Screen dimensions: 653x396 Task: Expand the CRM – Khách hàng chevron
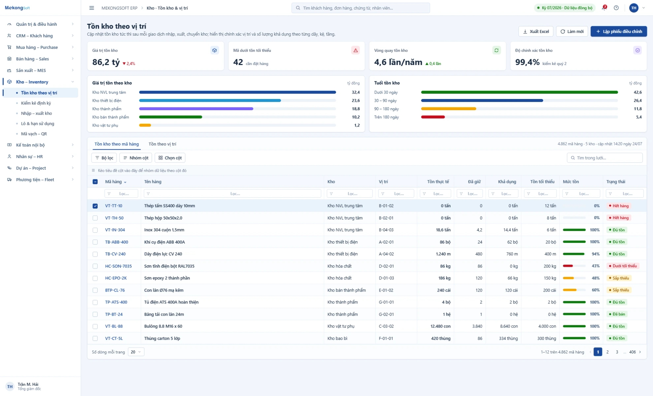(73, 36)
